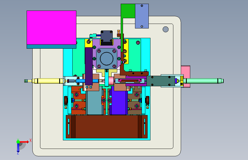Select the magenta connector in cyan holder
Screen dimensions: 248x160
(130, 81)
